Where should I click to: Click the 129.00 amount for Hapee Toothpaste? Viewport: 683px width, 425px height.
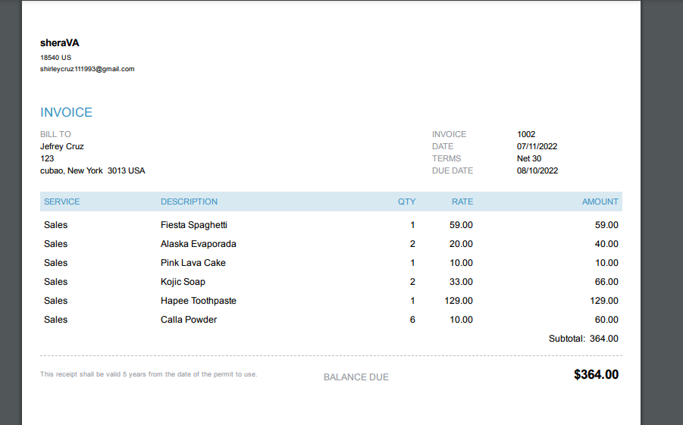coord(603,301)
